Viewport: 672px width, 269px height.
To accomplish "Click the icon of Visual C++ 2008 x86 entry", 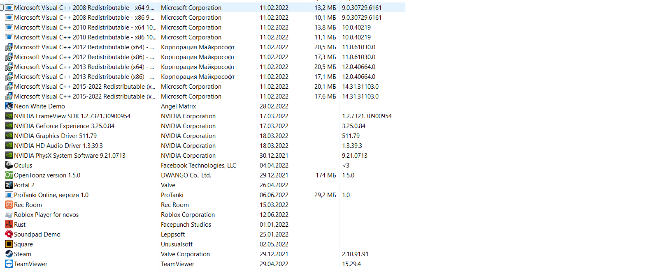I will 9,18.
